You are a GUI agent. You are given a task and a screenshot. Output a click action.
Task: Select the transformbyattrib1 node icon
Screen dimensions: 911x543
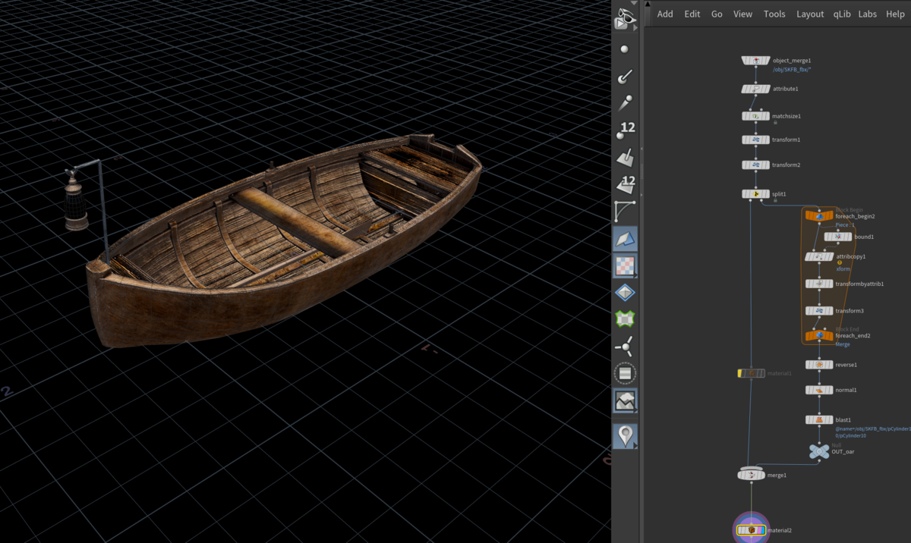819,284
